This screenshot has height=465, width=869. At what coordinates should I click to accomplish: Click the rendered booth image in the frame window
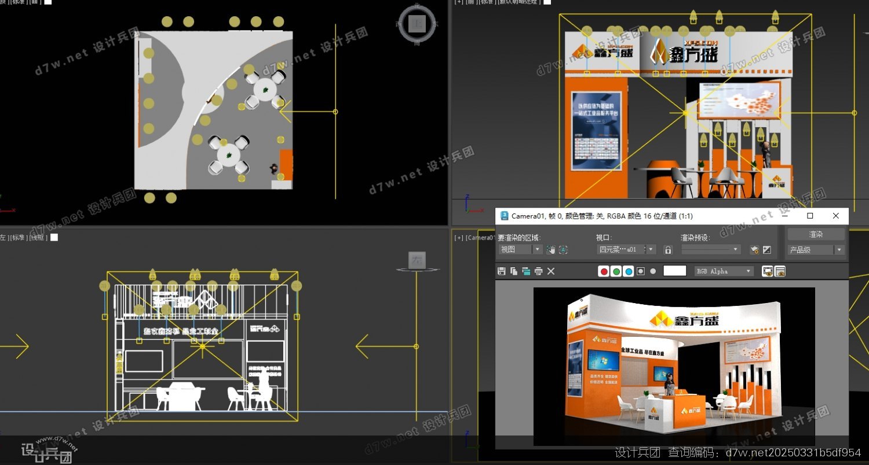[x=674, y=367]
